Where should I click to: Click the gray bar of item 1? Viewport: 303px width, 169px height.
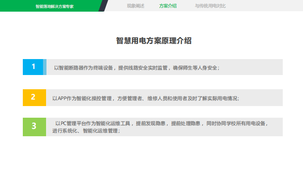pos(164,67)
